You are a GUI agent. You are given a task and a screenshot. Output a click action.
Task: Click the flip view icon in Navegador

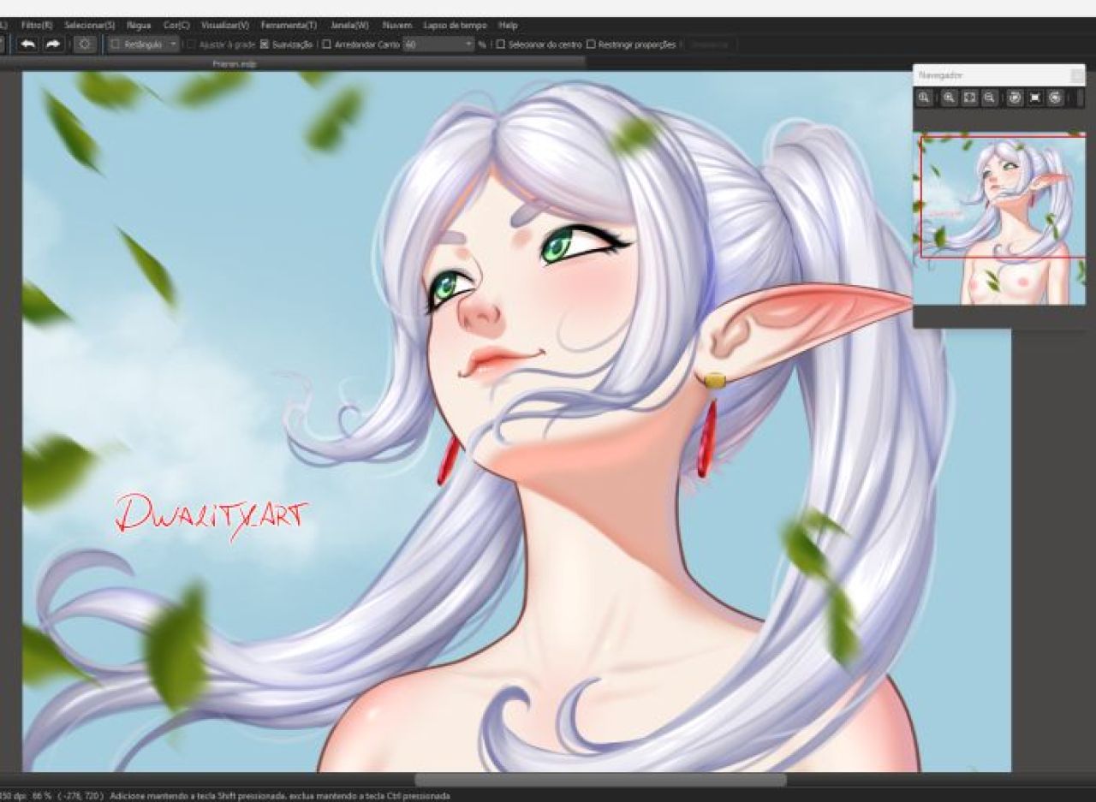(x=1035, y=98)
